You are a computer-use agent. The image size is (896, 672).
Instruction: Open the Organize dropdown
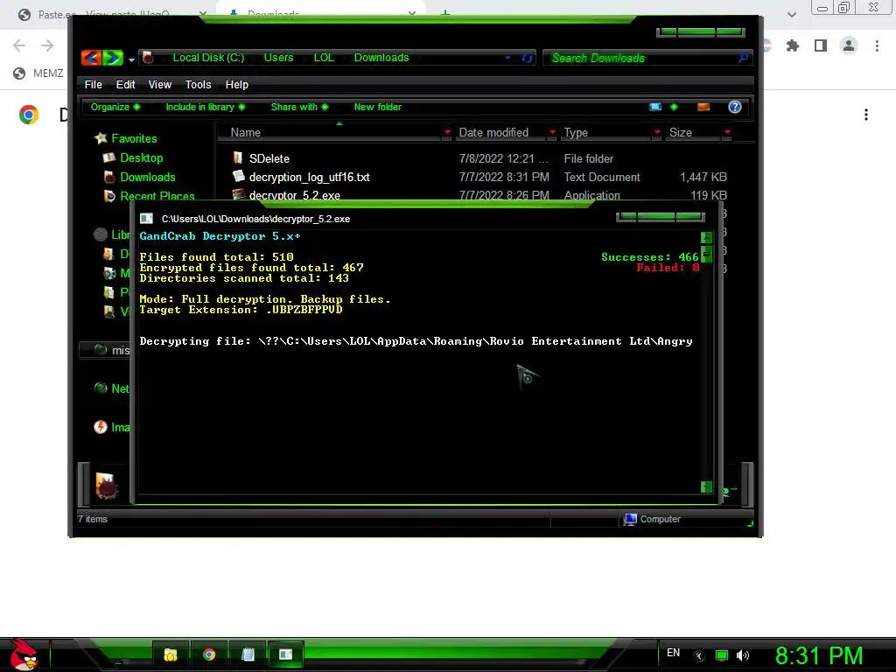[x=115, y=107]
